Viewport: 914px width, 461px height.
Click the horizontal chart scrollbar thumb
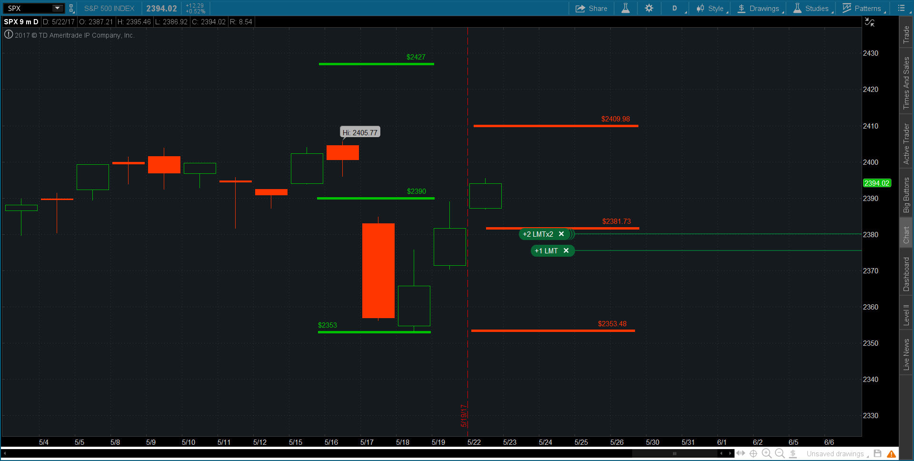coord(674,453)
